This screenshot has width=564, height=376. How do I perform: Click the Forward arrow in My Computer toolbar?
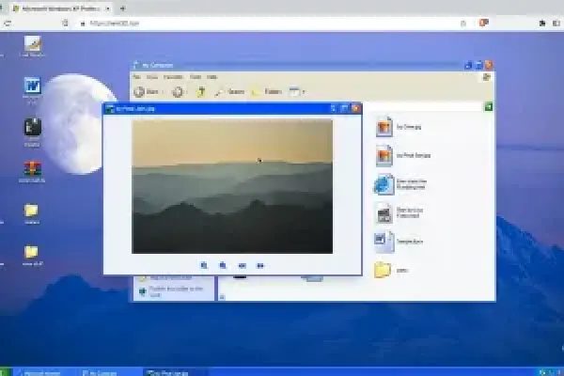[x=178, y=92]
